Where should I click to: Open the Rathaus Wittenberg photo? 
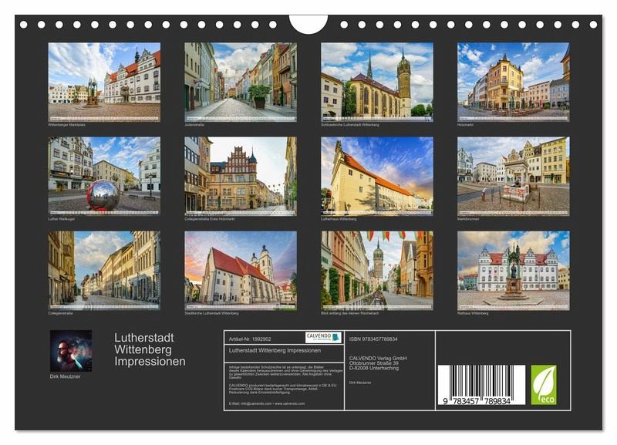[x=514, y=271]
